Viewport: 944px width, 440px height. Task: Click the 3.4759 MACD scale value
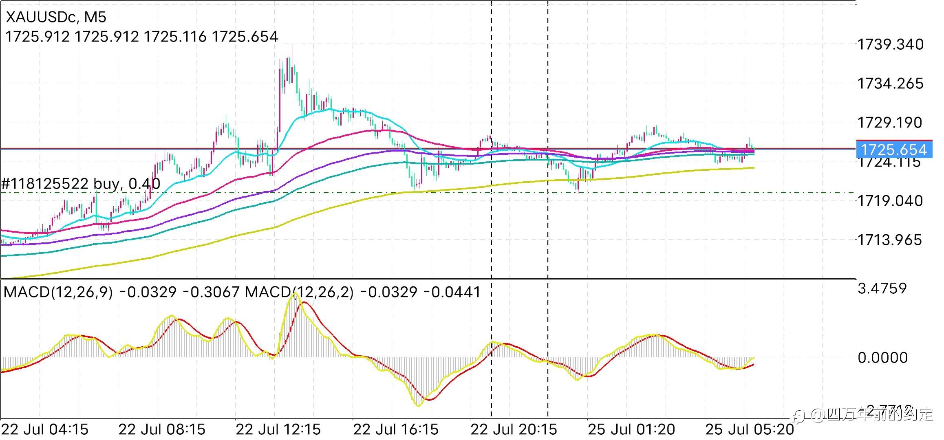click(x=882, y=288)
